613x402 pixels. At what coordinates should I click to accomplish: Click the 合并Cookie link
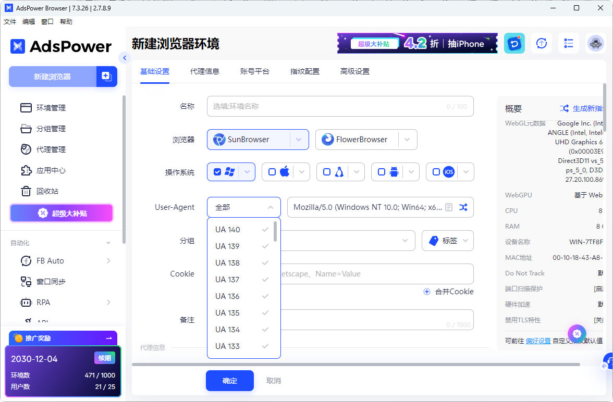click(455, 292)
